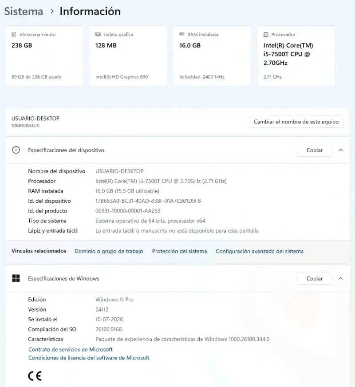Click the Almacenamiento storage icon
The image size is (355, 387).
[14, 35]
